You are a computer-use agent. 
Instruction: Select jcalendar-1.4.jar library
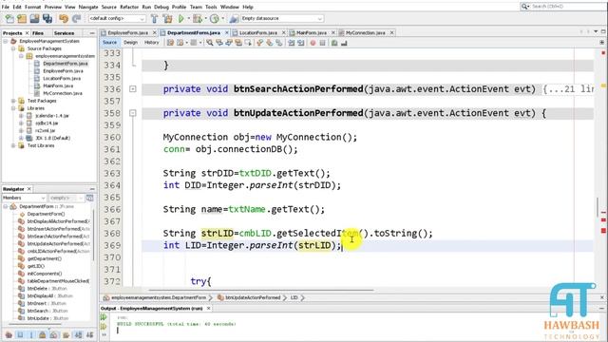pos(52,116)
